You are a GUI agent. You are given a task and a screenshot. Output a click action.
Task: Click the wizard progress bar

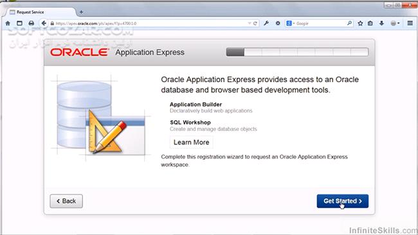(x=297, y=52)
